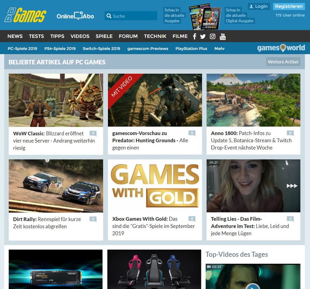
Task: Open the TECHNIK menu
Action: 155,36
